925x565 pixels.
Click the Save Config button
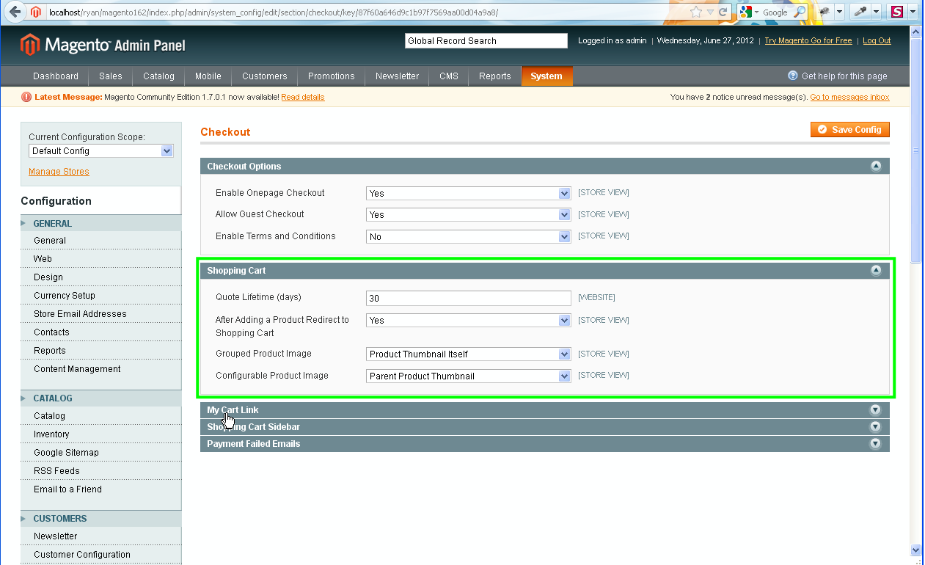(x=850, y=130)
